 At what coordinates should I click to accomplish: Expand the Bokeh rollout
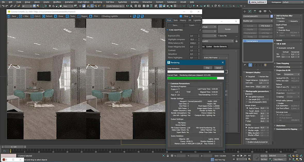pyautogui.click(x=279, y=40)
